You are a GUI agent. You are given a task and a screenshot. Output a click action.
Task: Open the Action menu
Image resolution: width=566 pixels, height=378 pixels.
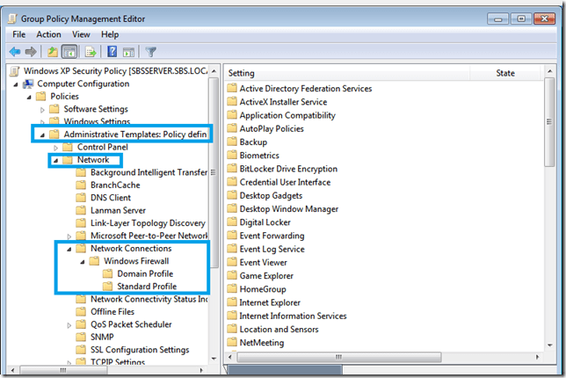tap(48, 34)
